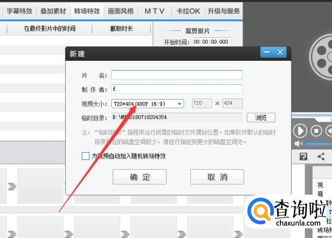The height and width of the screenshot is (238, 332).
Task: Enable 为视频自动加入随机转场特效 checkbox
Action: [x=86, y=156]
